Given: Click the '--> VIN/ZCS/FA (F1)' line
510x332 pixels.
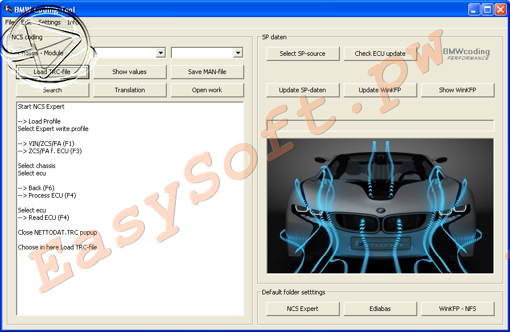Looking at the screenshot, I should click(46, 143).
